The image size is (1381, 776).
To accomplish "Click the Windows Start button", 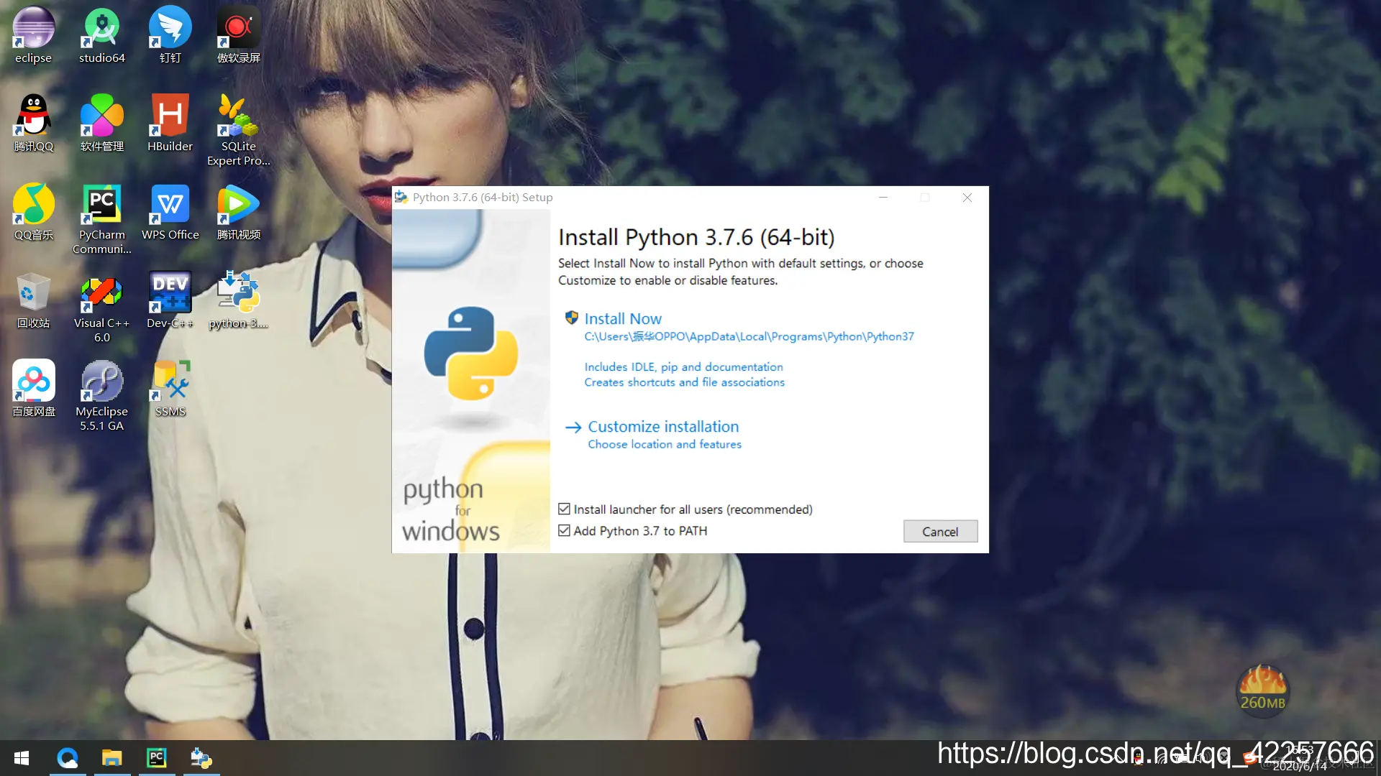I will tap(22, 758).
